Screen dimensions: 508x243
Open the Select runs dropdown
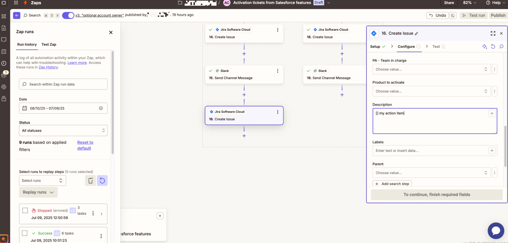tap(43, 181)
